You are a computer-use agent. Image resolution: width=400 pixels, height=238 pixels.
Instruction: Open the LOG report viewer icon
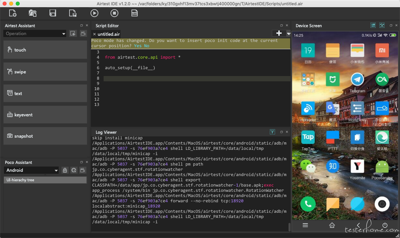134,13
